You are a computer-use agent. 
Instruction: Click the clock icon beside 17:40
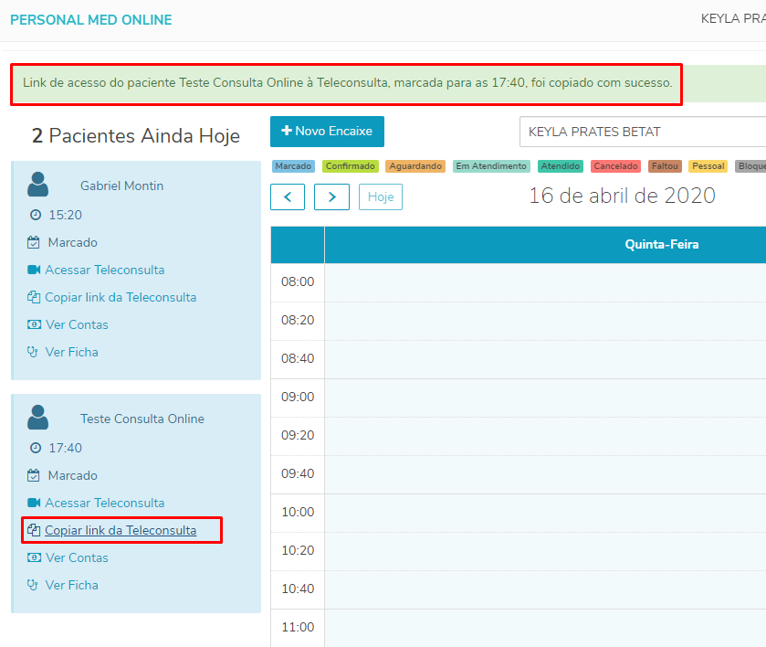(x=36, y=448)
